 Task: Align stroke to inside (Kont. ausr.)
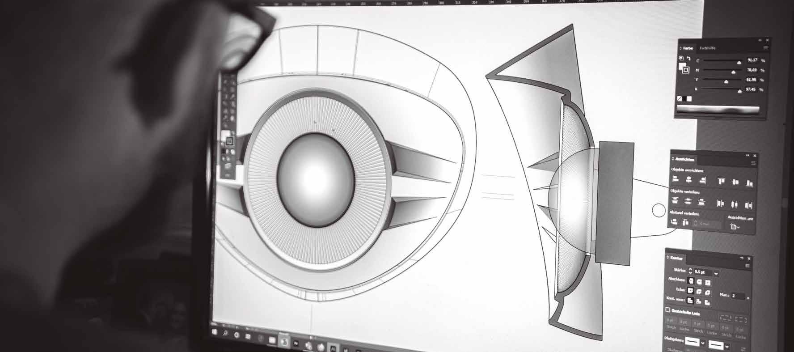pyautogui.click(x=698, y=301)
